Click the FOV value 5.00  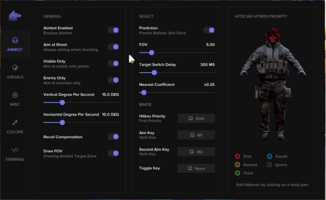pos(210,45)
